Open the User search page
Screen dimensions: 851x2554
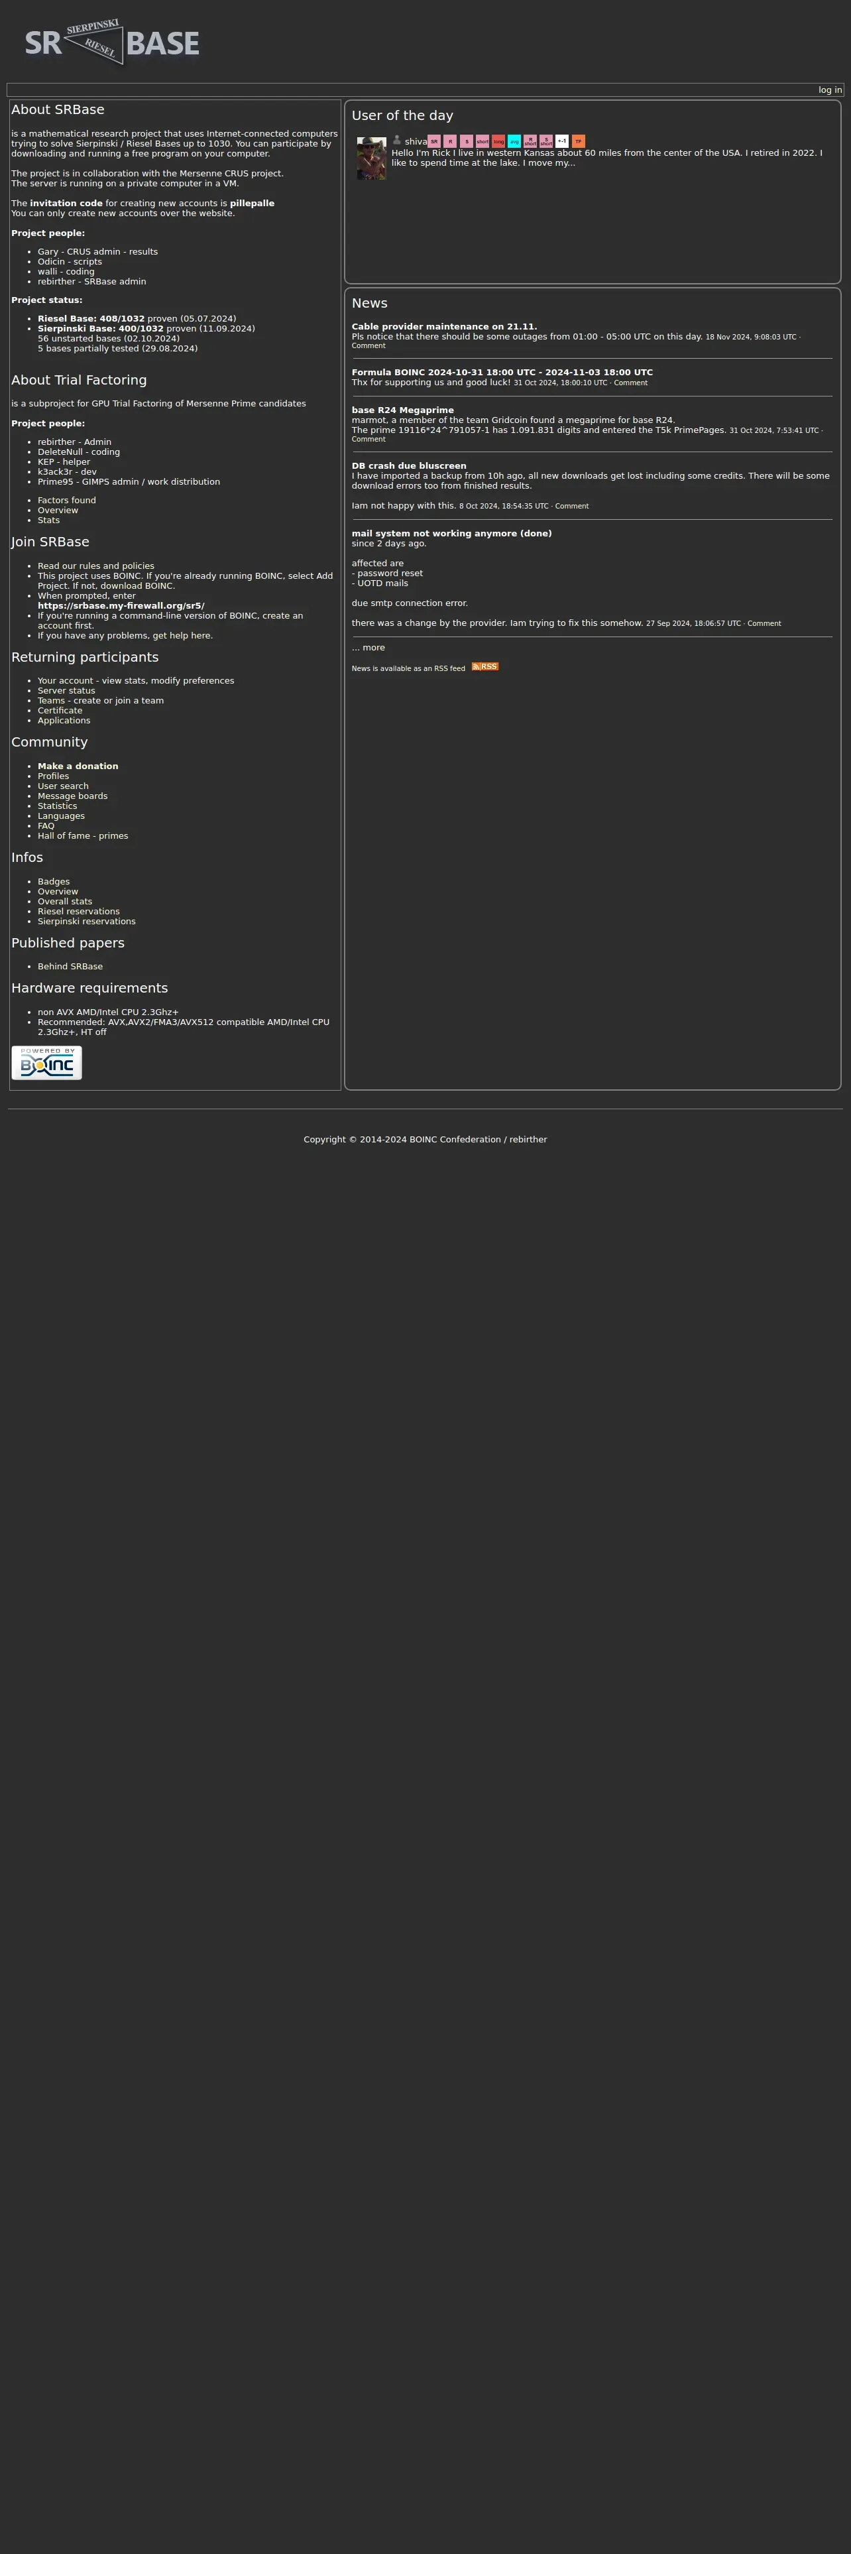(x=62, y=786)
